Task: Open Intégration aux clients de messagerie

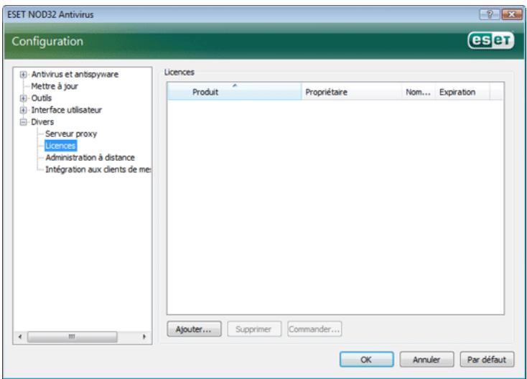Action: click(x=98, y=169)
